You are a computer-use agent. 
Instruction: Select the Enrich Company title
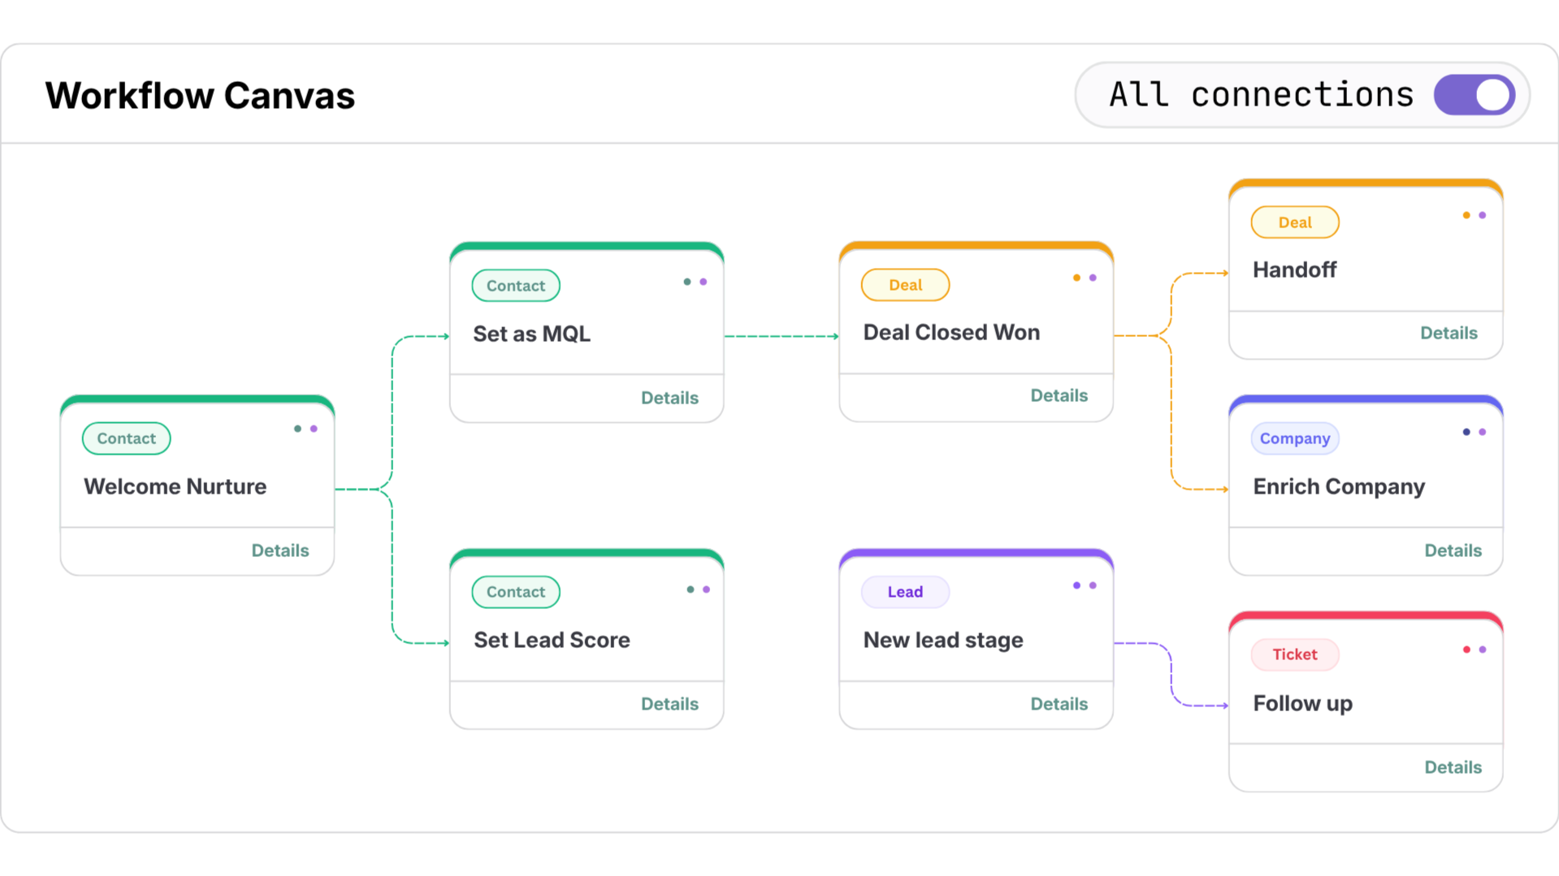coord(1339,486)
